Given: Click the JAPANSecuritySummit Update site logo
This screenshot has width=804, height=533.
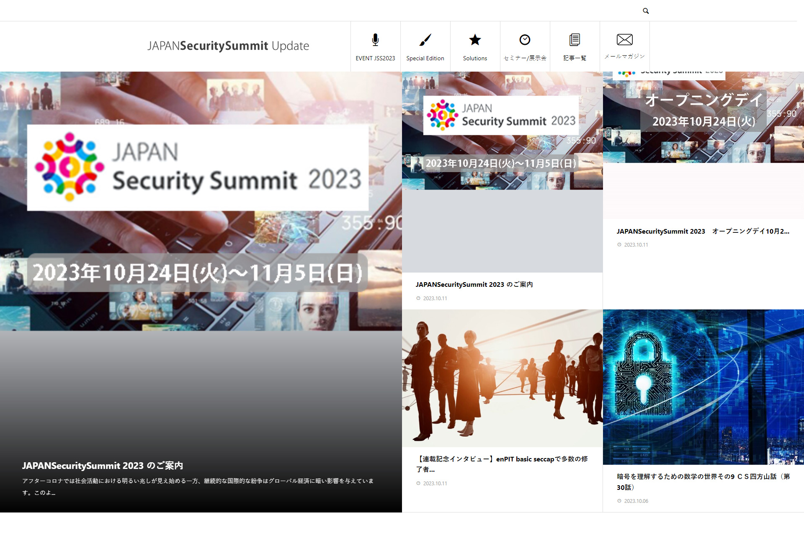Looking at the screenshot, I should [228, 46].
